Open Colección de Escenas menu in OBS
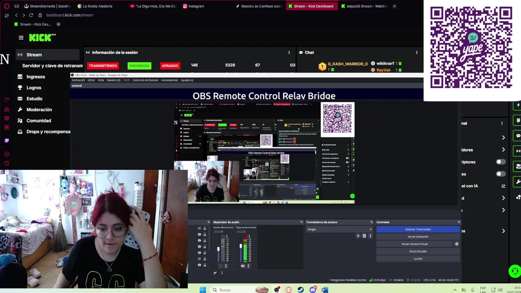This screenshot has width=521, height=293. click(145, 80)
